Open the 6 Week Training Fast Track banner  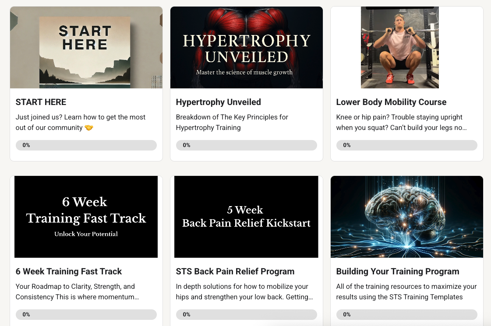click(86, 217)
